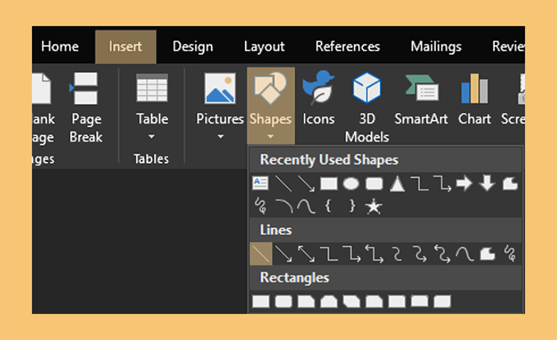Click the 3D Models button
This screenshot has width=557, height=340.
pos(367,106)
